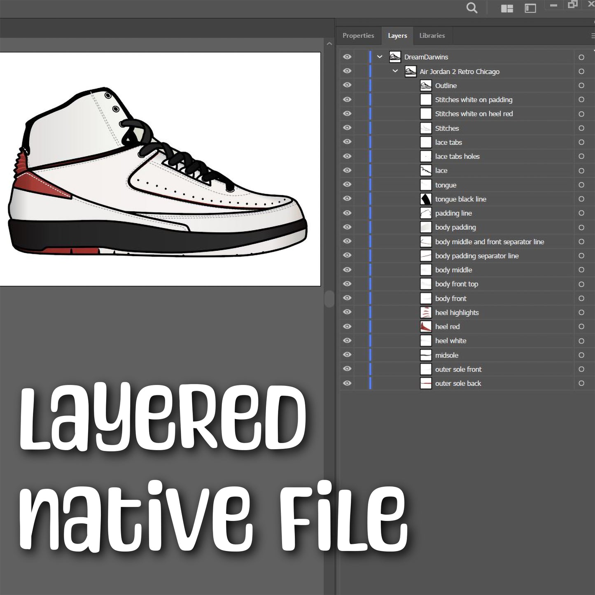Collapse the DreamDarwins layer chevron

click(380, 57)
